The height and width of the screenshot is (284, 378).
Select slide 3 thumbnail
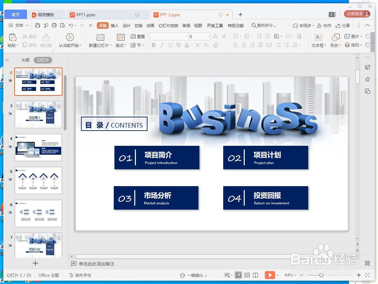38,114
